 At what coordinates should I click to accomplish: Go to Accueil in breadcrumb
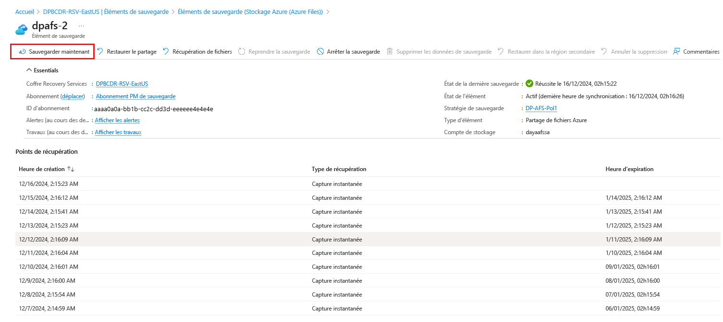coord(25,11)
